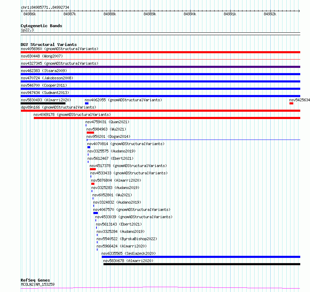Click nsv4533039 gnomAD variant label
This screenshot has height=292, width=310.
tap(134, 217)
